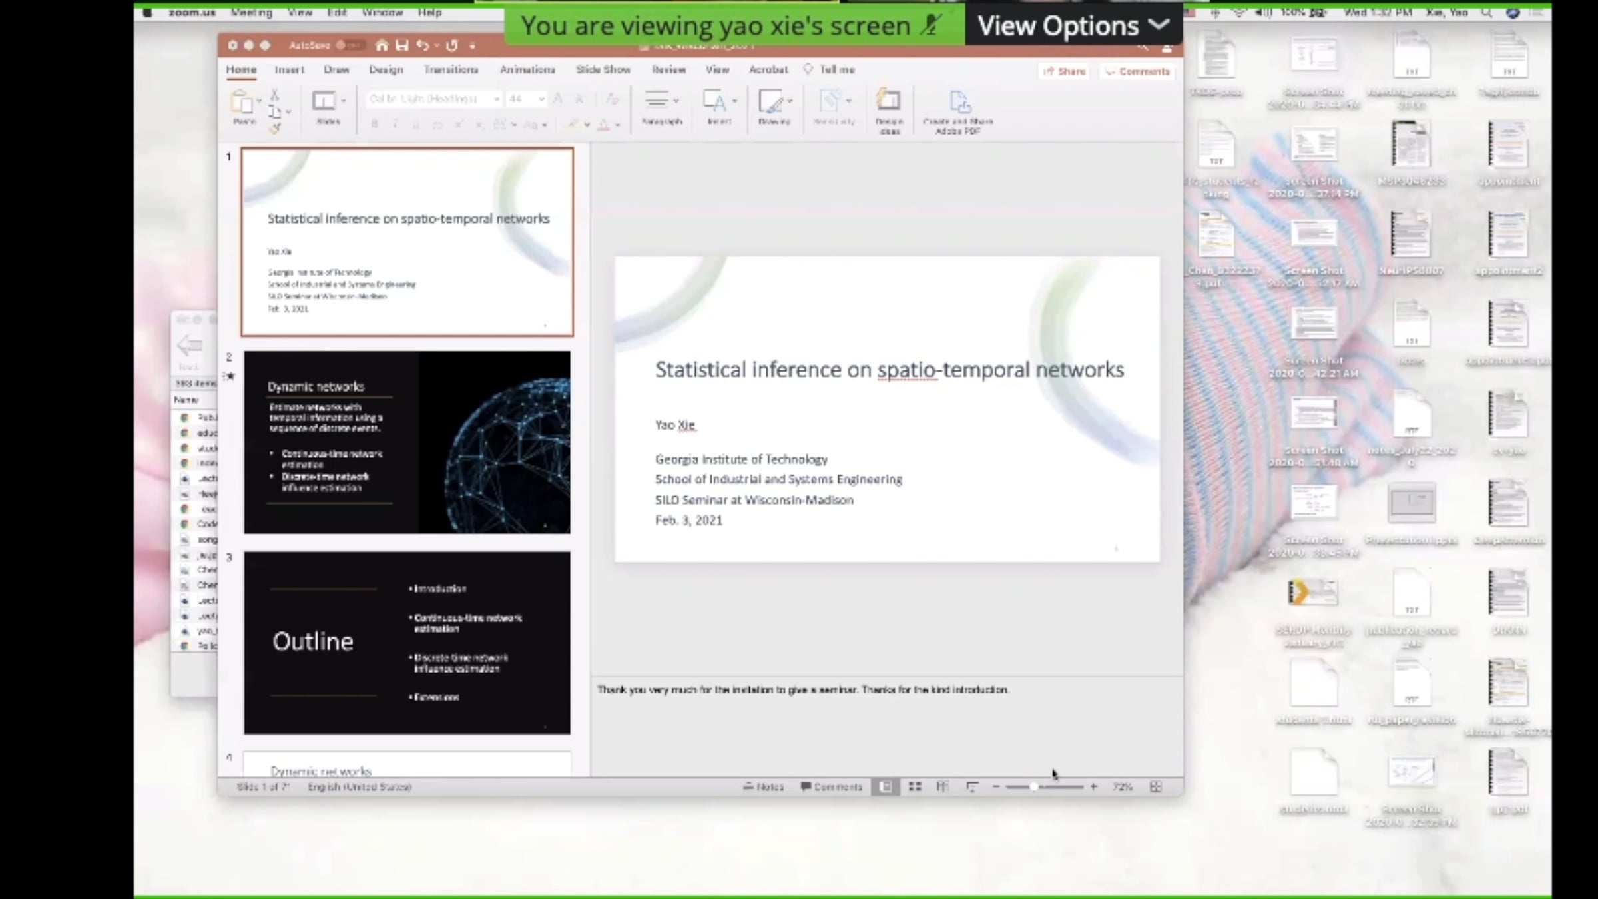Switch to the Transitions tab
This screenshot has width=1598, height=899.
pyautogui.click(x=451, y=69)
